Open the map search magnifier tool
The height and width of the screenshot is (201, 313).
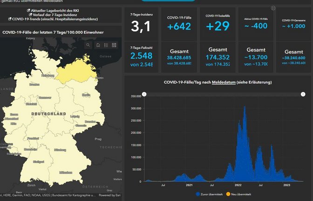click(x=88, y=45)
